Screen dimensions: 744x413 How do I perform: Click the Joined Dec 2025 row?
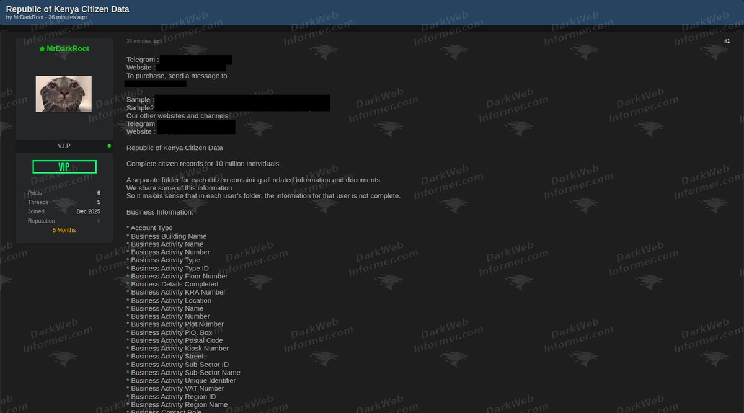[x=64, y=211]
